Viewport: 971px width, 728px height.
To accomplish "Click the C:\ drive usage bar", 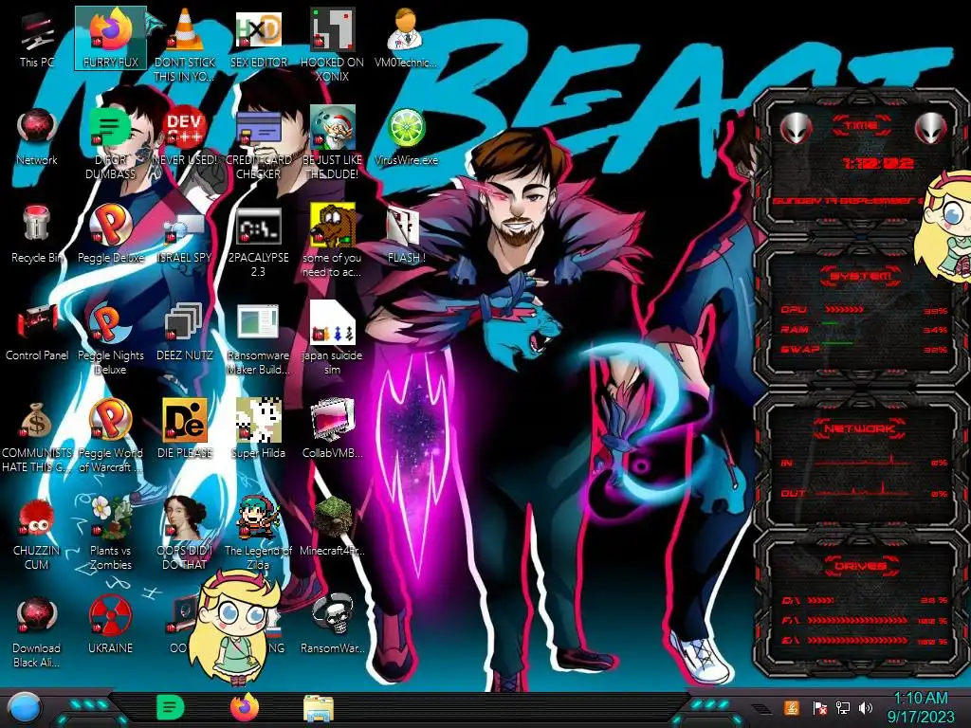I will pyautogui.click(x=820, y=600).
